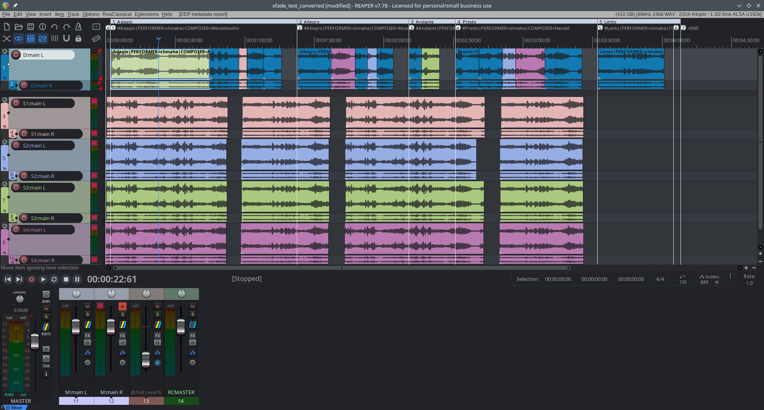Solo the RCMASTER mixer channel
Screen dimensions: 764x410
point(193,314)
